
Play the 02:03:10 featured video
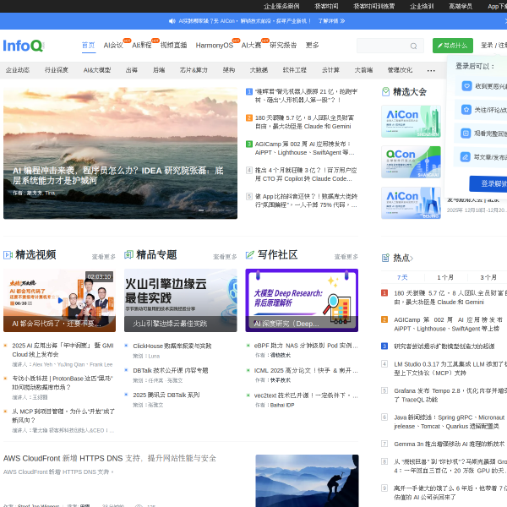point(59,300)
